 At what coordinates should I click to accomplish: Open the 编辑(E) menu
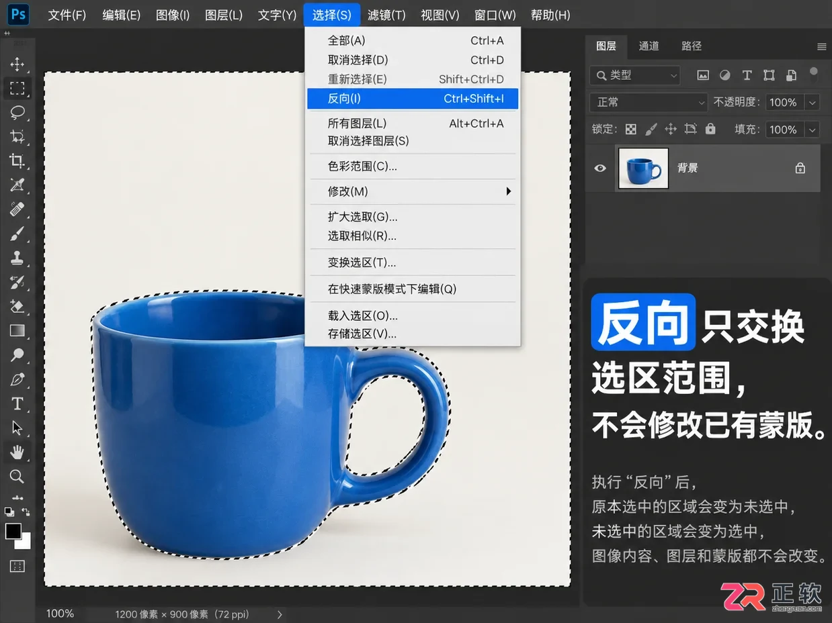coord(122,15)
